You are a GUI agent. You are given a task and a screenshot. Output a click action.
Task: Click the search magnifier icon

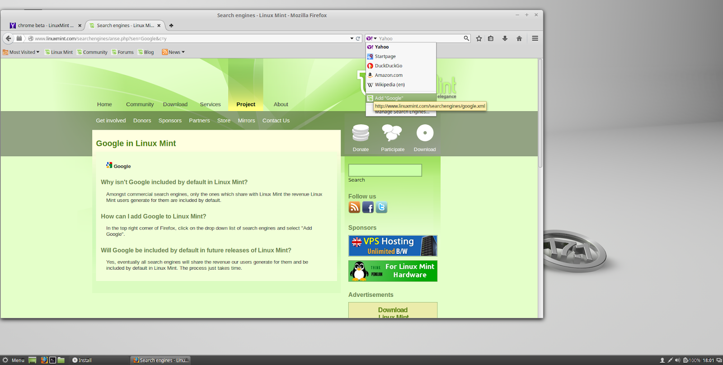pos(466,38)
